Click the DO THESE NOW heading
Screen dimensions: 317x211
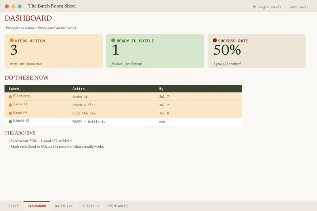click(27, 78)
